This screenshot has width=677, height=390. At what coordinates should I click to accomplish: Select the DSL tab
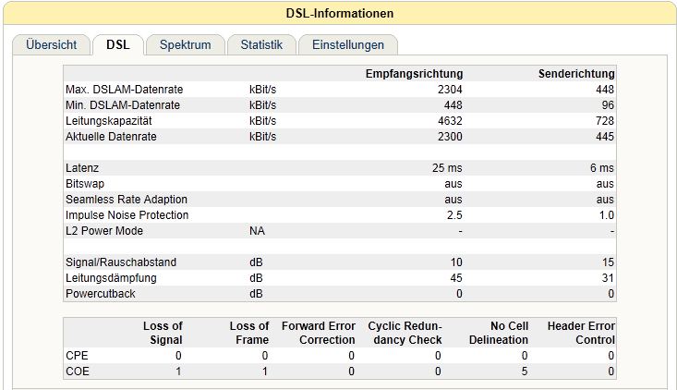118,45
